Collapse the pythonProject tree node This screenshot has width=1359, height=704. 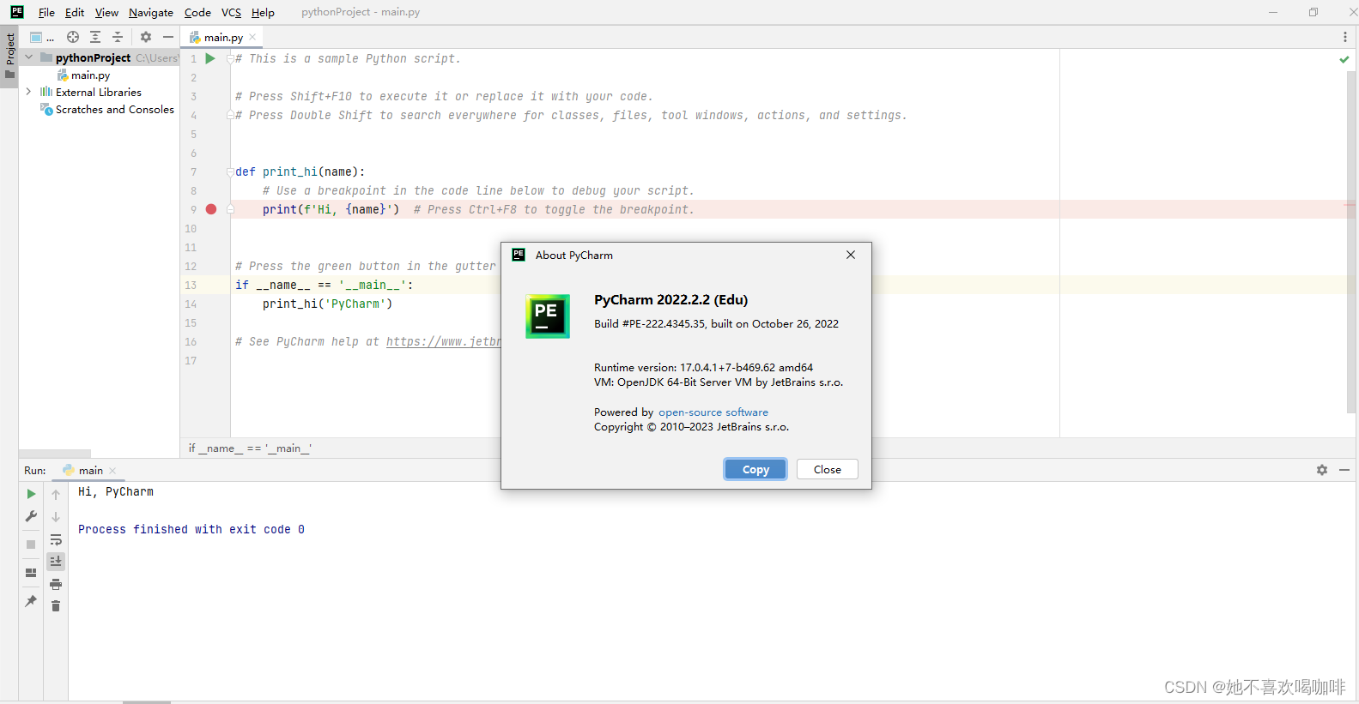28,57
